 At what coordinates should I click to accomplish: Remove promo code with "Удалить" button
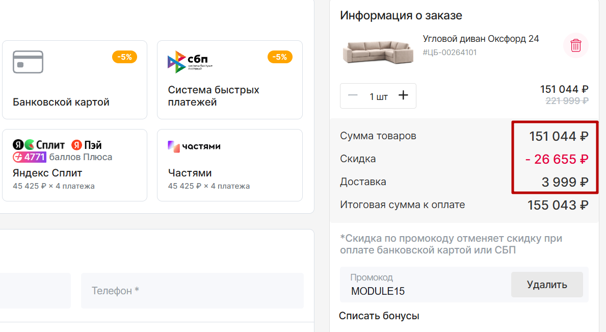[547, 285]
